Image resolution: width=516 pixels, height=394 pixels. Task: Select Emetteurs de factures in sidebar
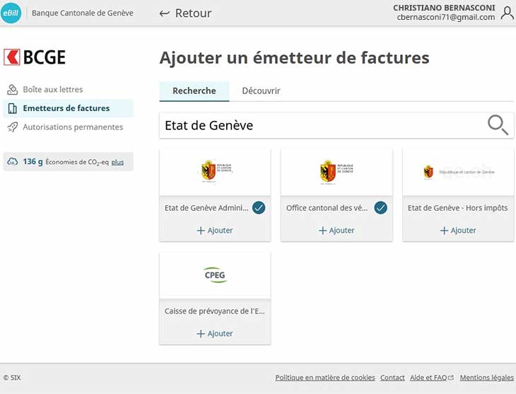click(x=66, y=108)
